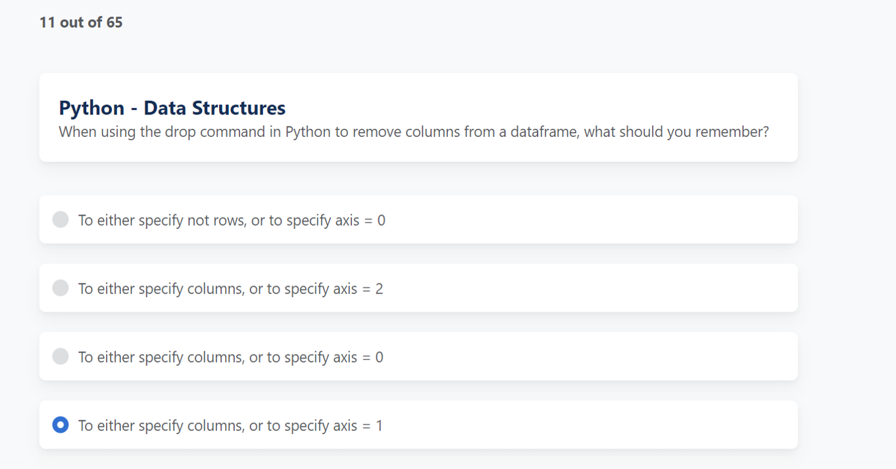Click the word 'Python' in the question sentence
The width and height of the screenshot is (896, 469).
[x=307, y=132]
